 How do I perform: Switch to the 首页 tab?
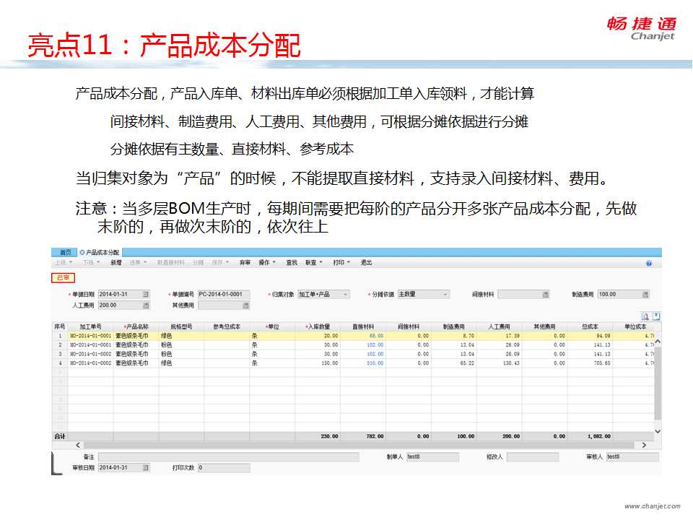coord(65,252)
